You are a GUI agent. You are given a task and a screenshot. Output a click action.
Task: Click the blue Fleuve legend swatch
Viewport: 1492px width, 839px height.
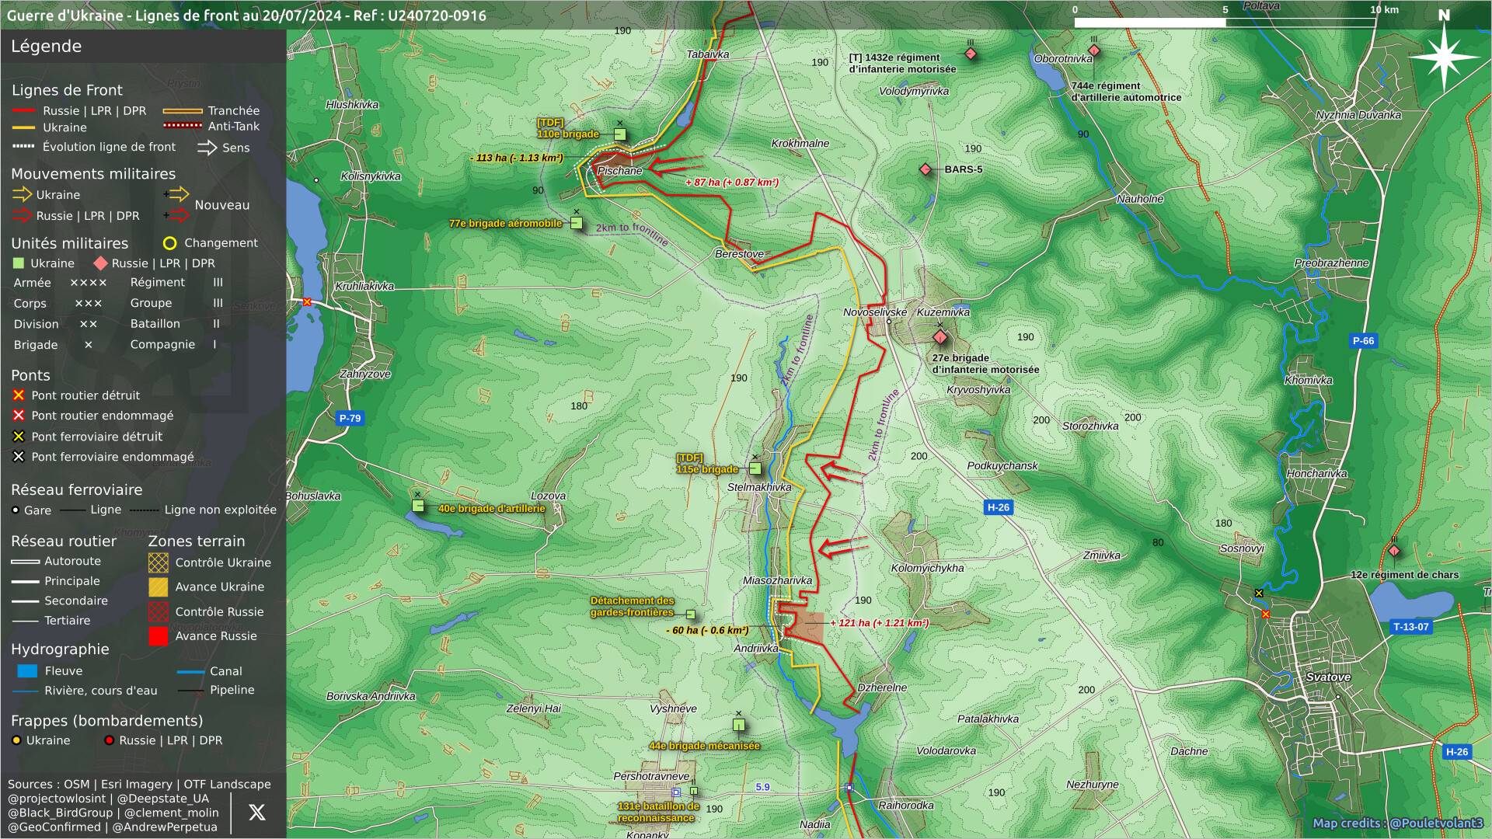(27, 671)
